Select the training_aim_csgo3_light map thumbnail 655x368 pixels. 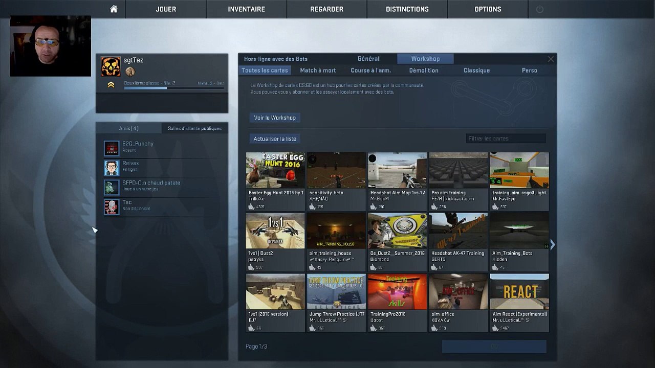[x=519, y=170]
